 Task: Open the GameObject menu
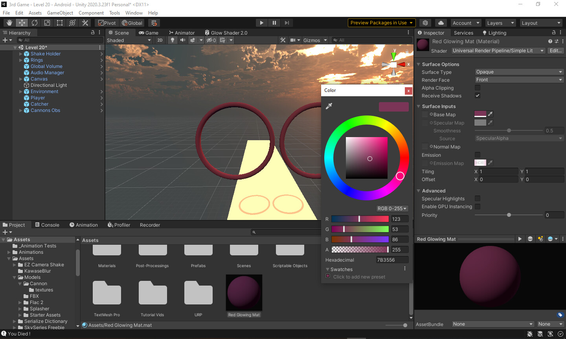(x=60, y=13)
